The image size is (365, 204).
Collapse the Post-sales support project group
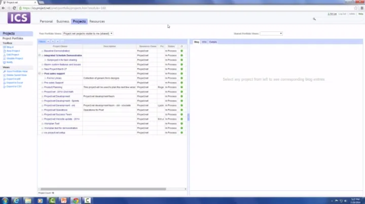(40, 74)
